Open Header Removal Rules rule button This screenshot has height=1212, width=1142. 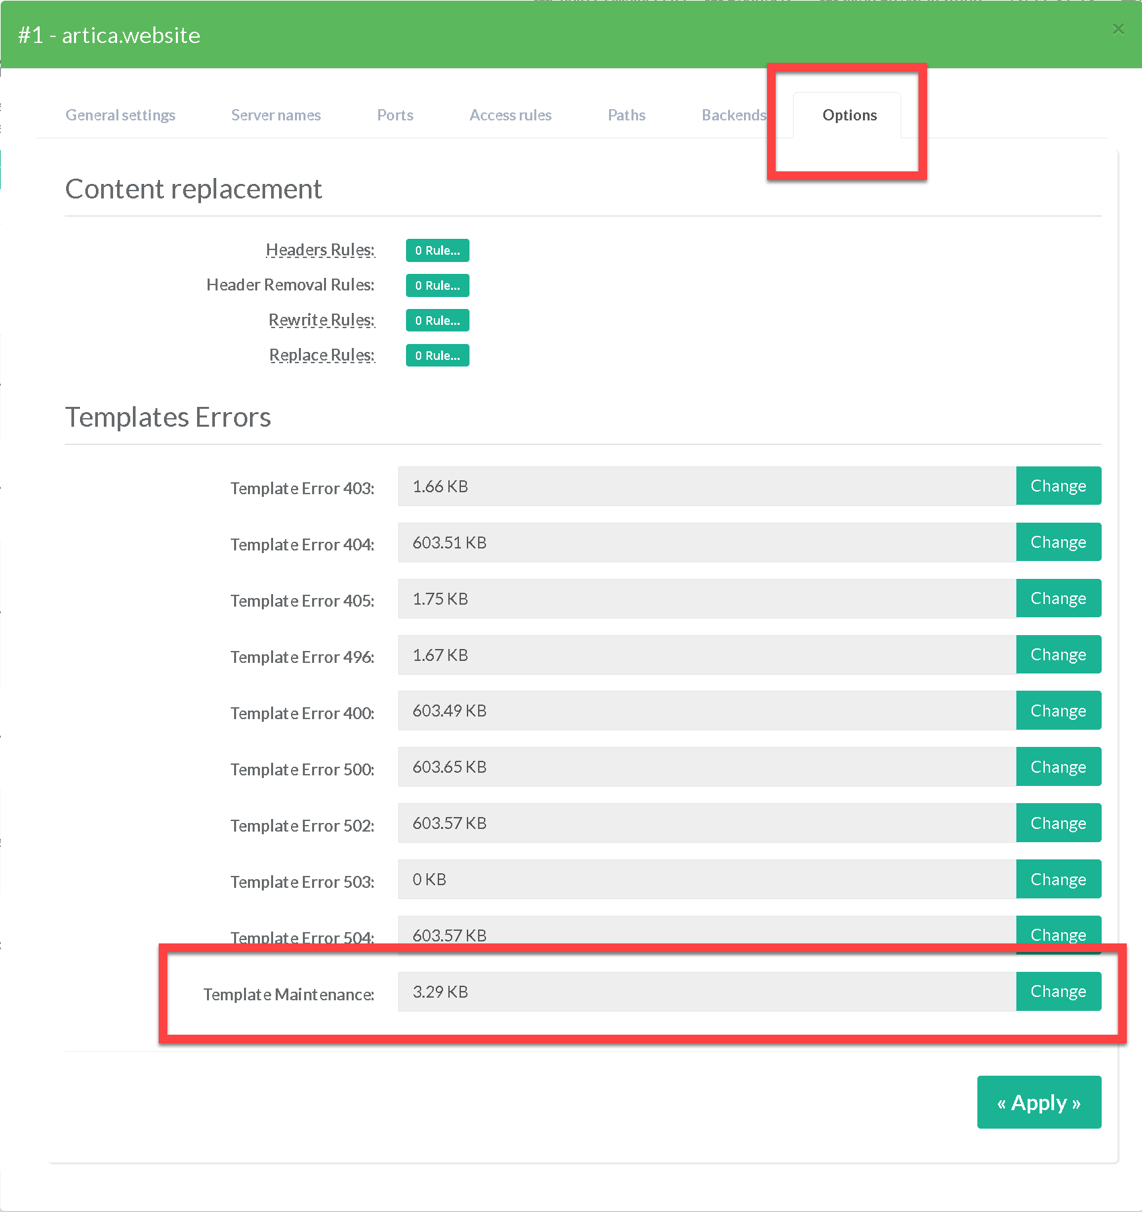pyautogui.click(x=437, y=286)
